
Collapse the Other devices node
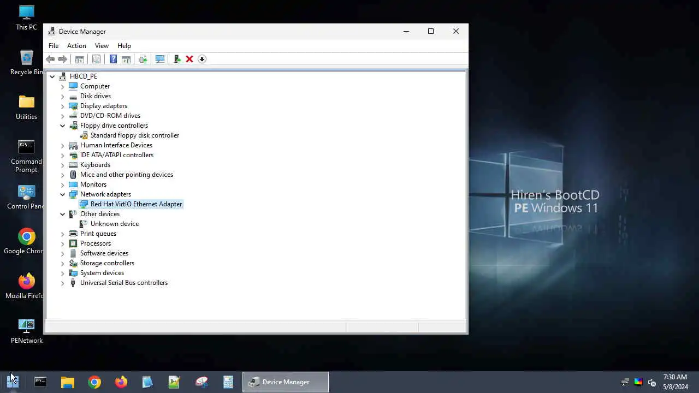62,214
